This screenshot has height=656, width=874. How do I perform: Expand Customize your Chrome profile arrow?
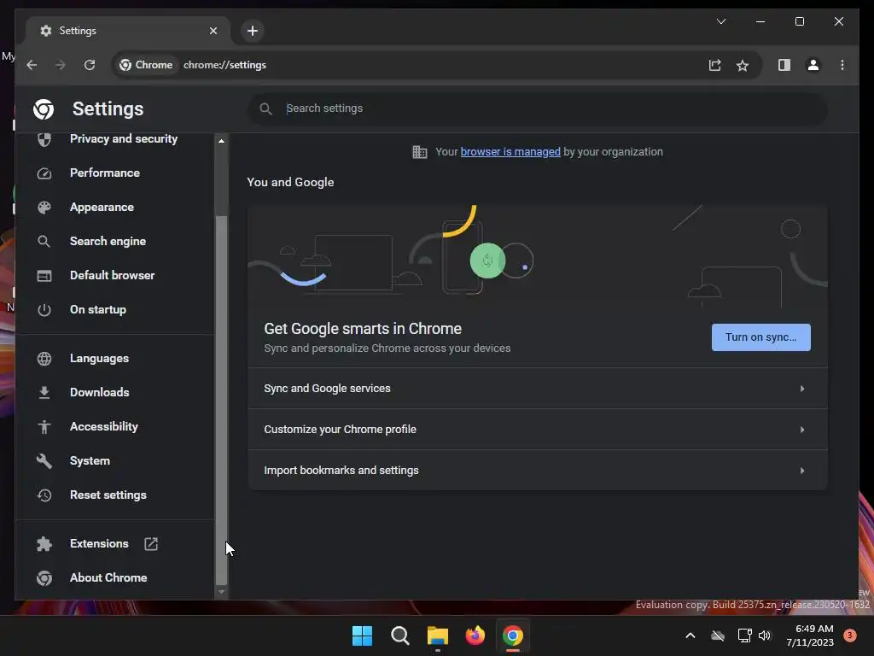coord(802,430)
